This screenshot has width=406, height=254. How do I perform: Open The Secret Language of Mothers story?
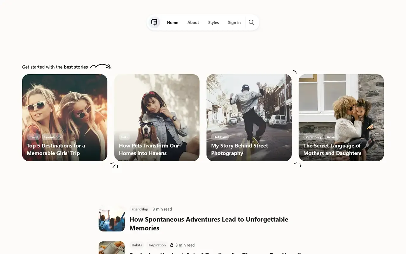tap(332, 150)
